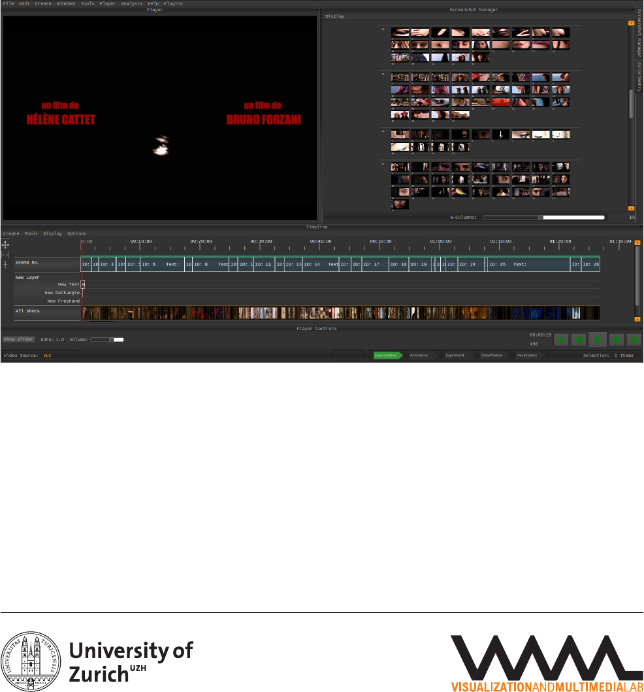
Task: Select the move/pan tool in timeline toolbar
Action: click(5, 244)
